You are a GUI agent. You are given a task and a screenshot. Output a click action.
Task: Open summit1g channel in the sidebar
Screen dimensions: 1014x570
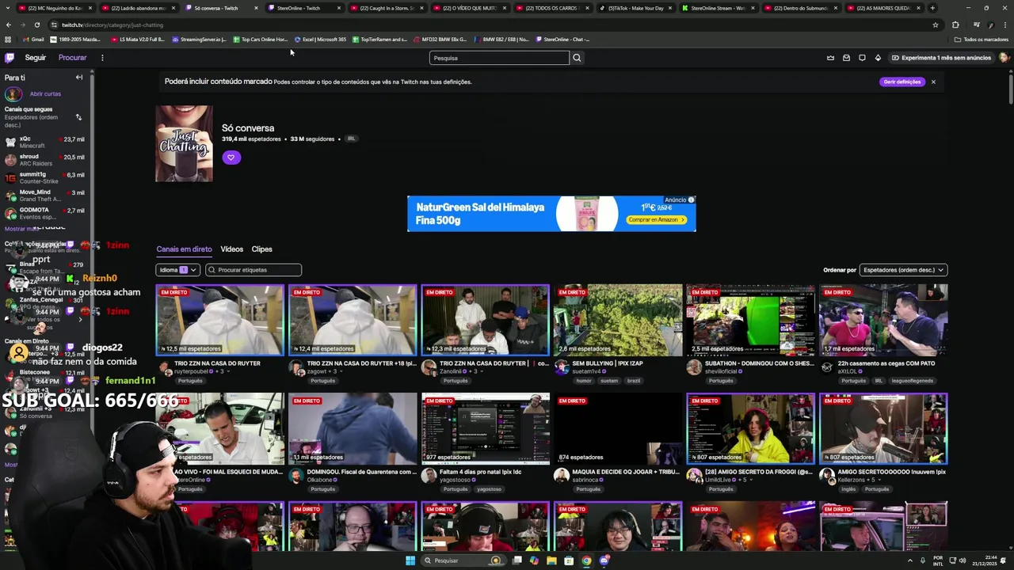coord(45,178)
